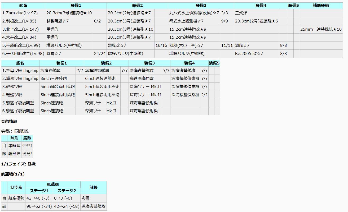This screenshot has height=212, width=348.
Task: Select the 会敵: 同航戦 text
Action: coord(15,131)
